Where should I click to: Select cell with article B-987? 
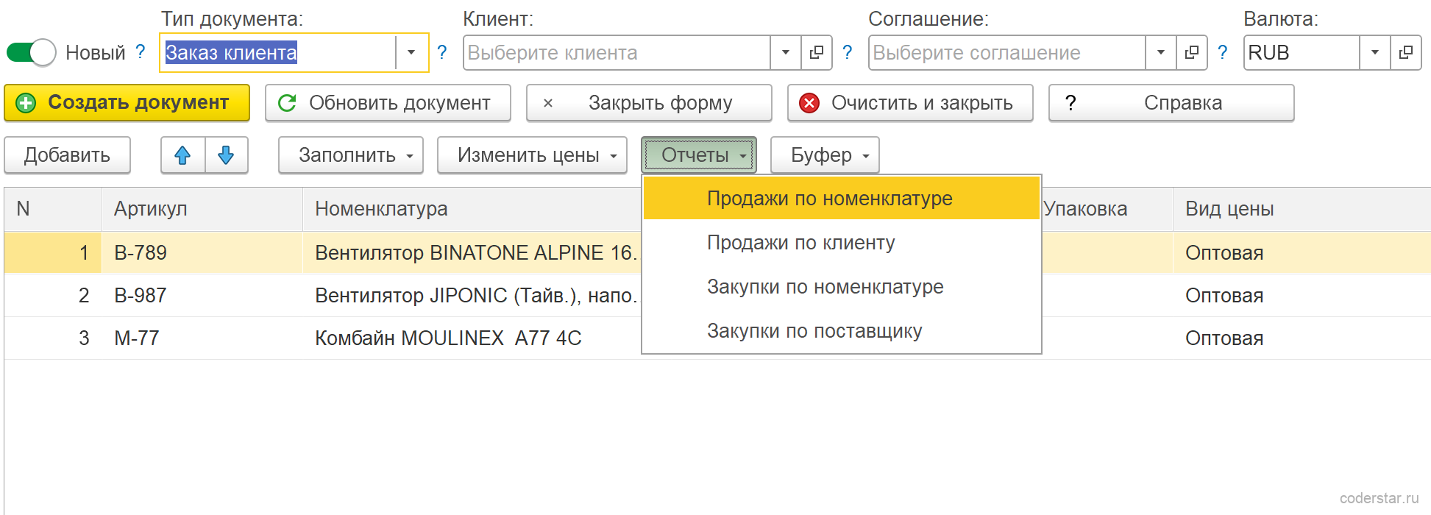[202, 296]
